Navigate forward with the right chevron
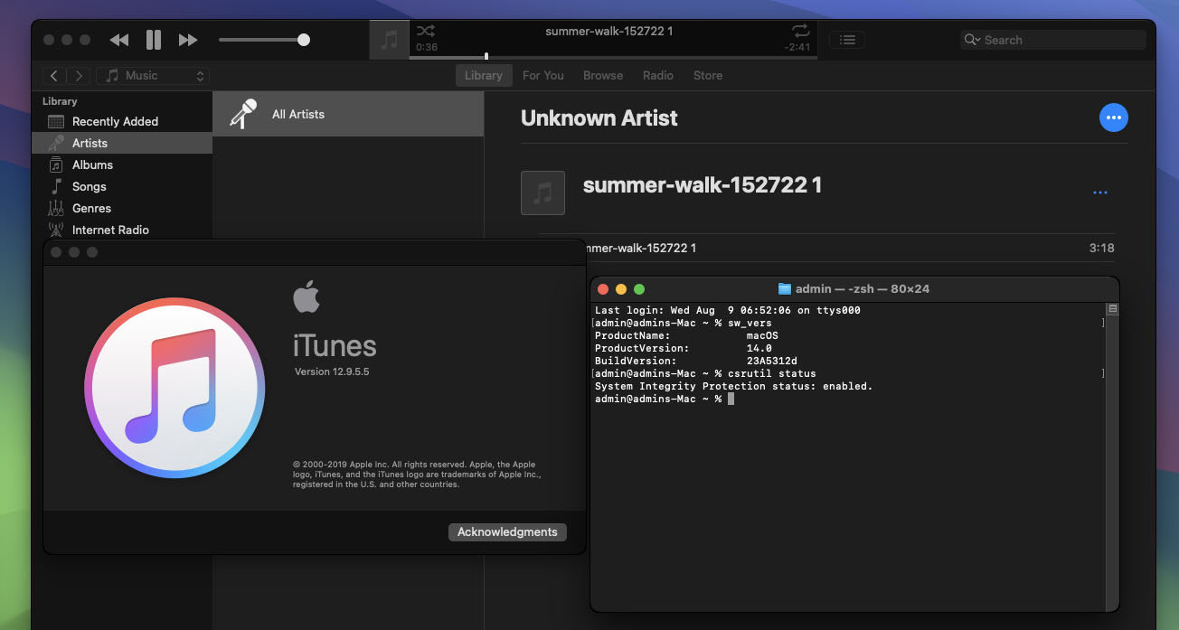This screenshot has width=1179, height=630. (80, 76)
